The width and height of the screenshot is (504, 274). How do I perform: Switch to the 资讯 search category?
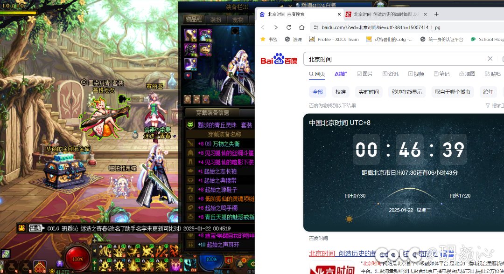[x=390, y=74]
